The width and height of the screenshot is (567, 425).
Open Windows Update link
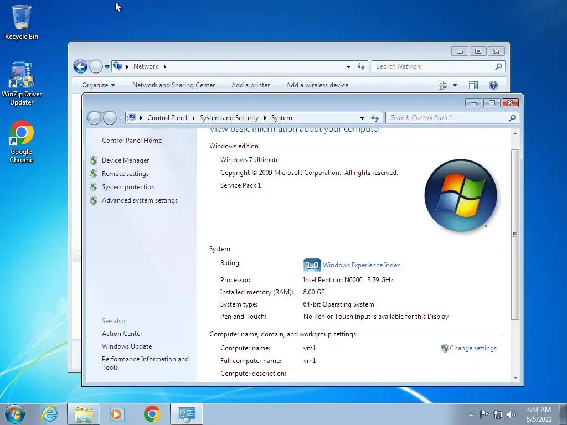pos(127,346)
